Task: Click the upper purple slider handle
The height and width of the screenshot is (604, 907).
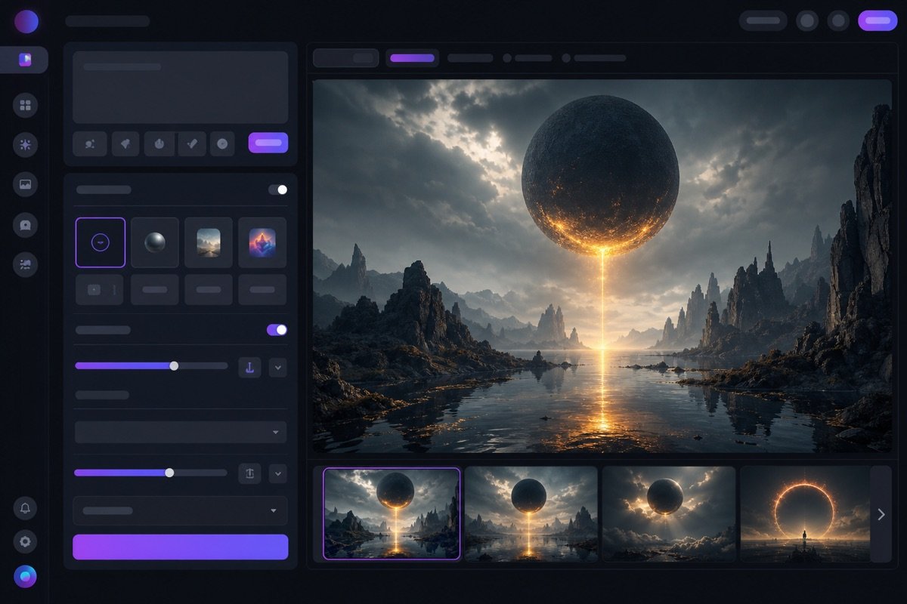Action: pos(174,365)
